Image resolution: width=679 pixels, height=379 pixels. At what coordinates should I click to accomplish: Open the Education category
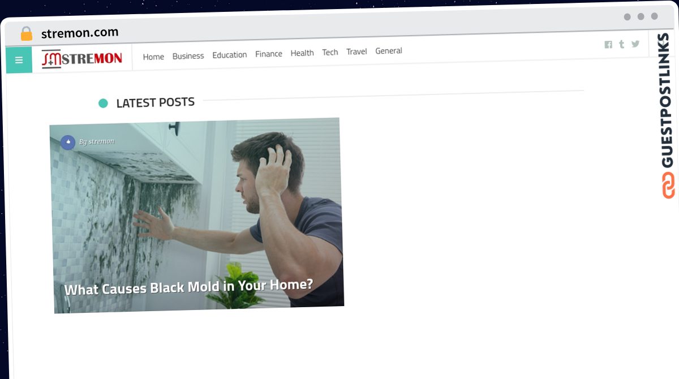click(x=229, y=54)
